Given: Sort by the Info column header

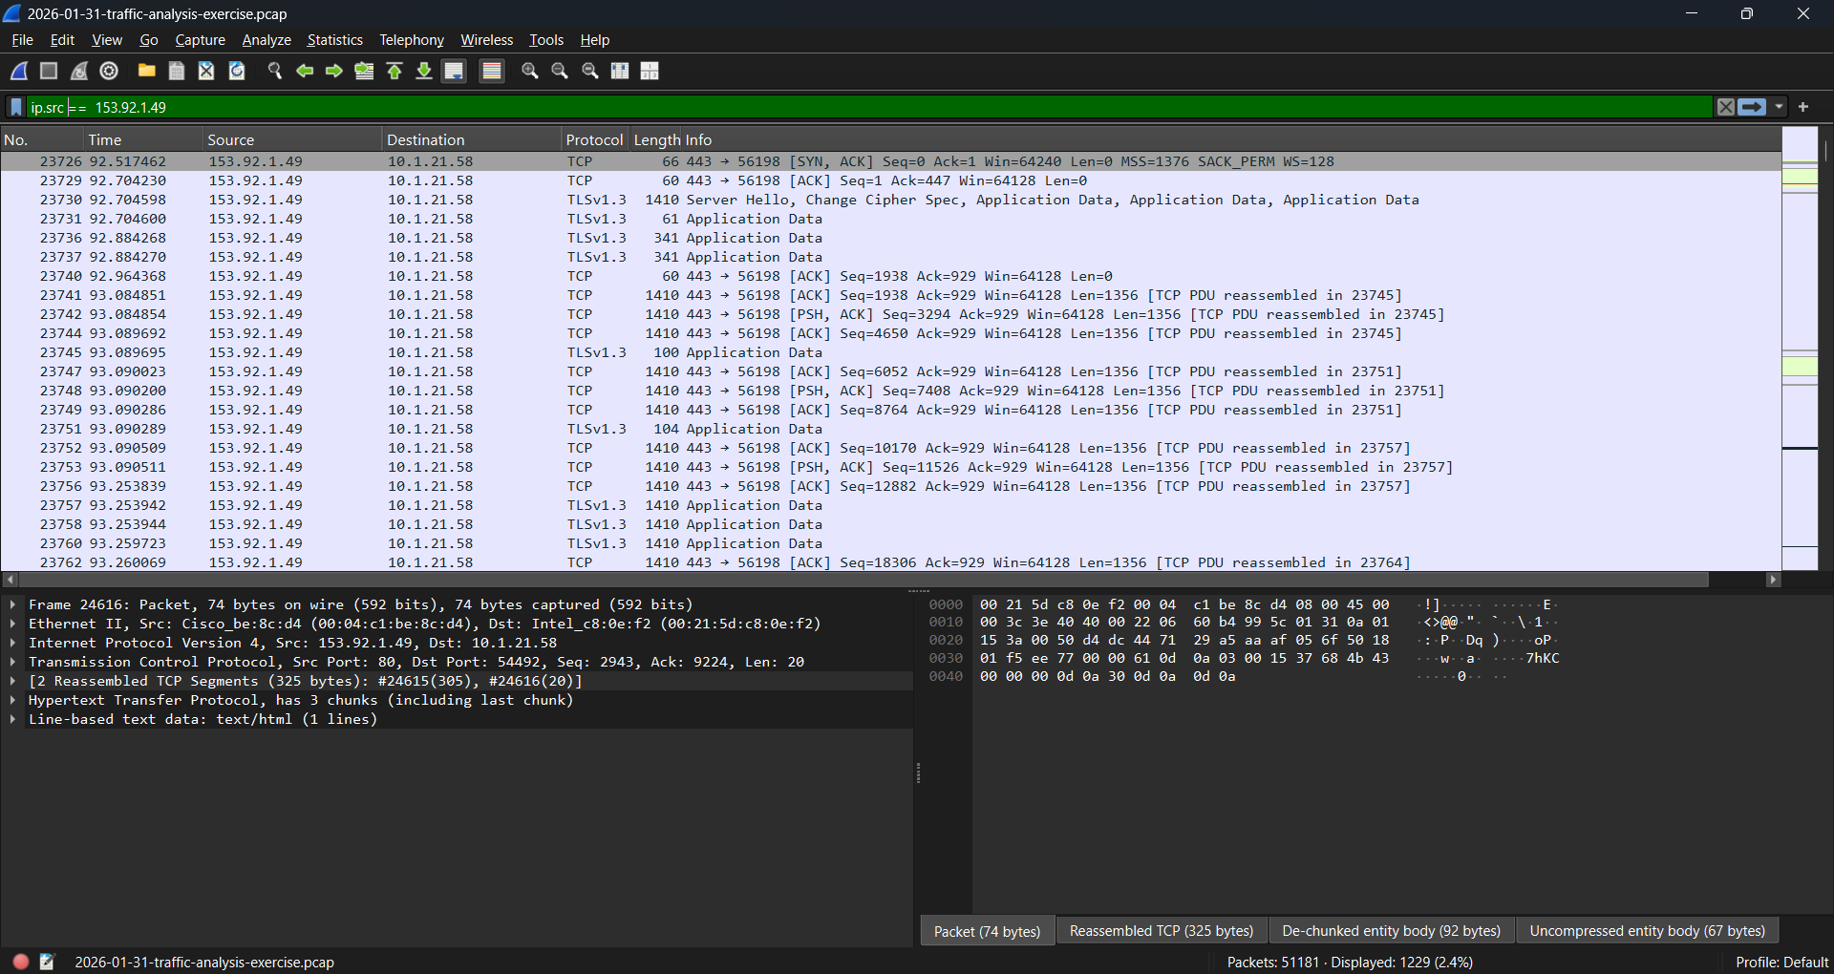Looking at the screenshot, I should 1230,139.
